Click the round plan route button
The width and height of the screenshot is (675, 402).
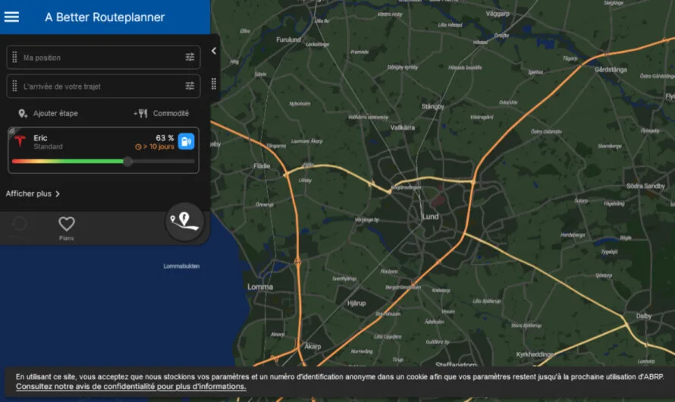point(185,221)
